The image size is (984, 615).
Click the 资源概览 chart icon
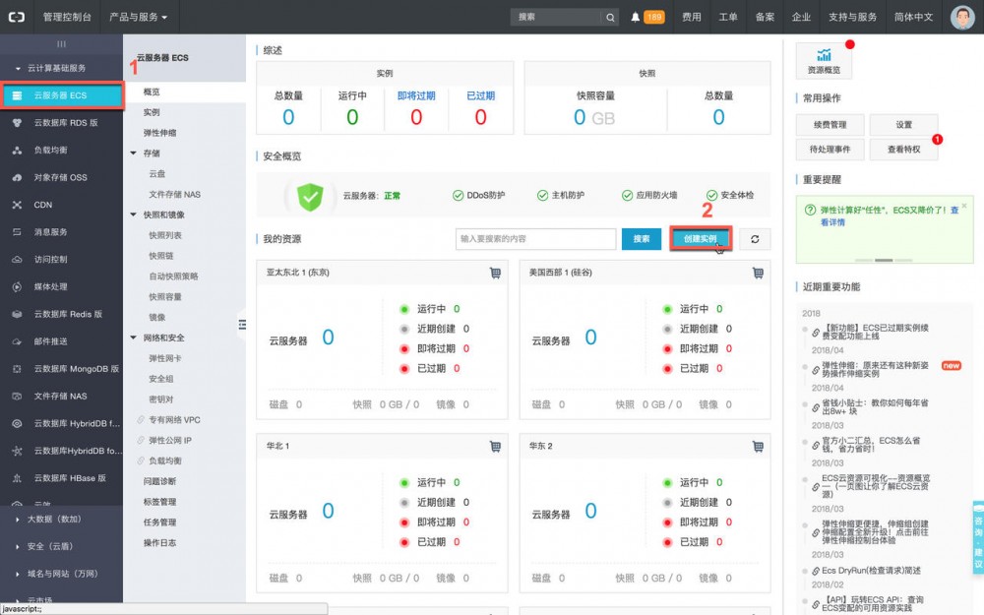tap(824, 55)
